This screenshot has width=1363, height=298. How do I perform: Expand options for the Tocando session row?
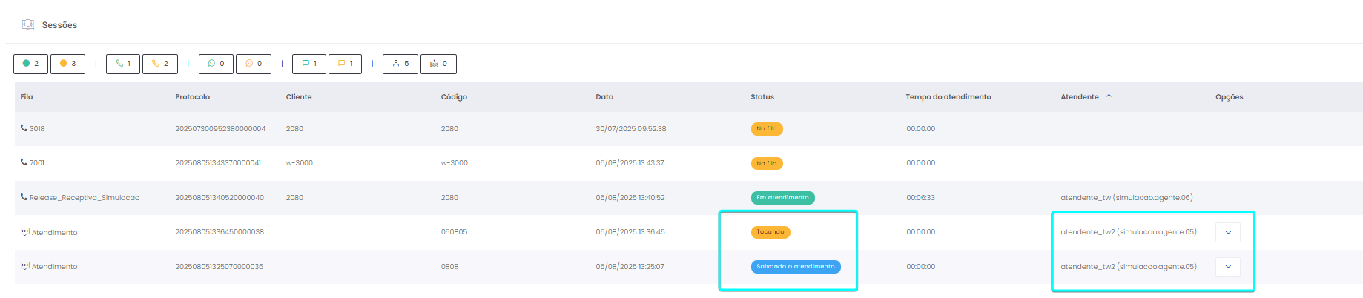pyautogui.click(x=1228, y=232)
